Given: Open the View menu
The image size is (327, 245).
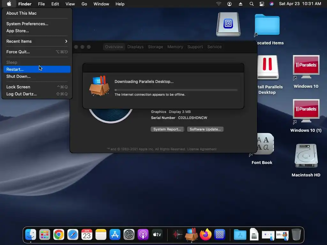Looking at the screenshot, I should point(70,4).
